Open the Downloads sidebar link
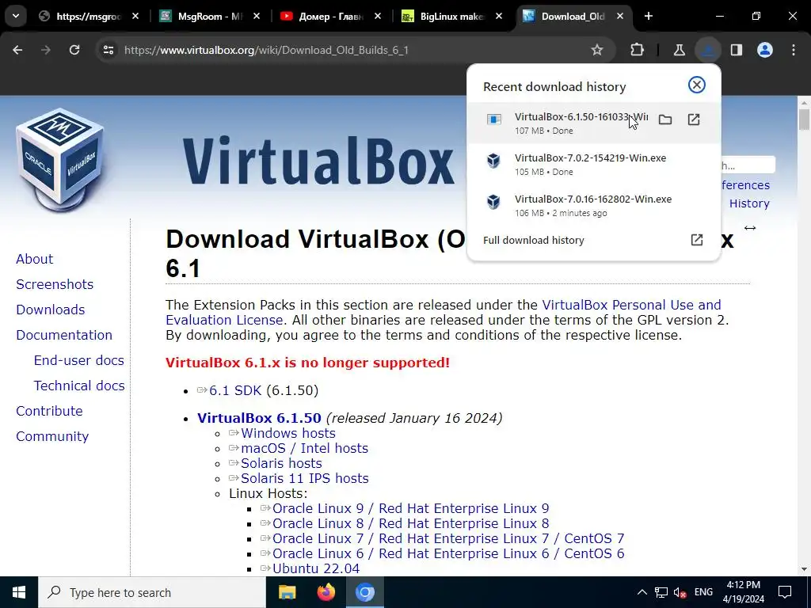Viewport: 811px width, 608px height. pos(50,310)
